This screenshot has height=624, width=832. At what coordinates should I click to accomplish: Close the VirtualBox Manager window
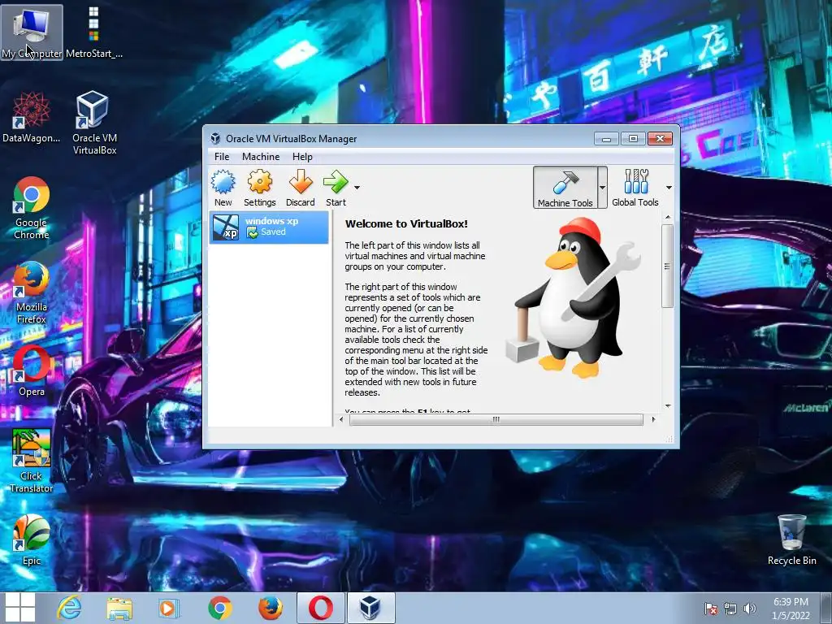660,138
